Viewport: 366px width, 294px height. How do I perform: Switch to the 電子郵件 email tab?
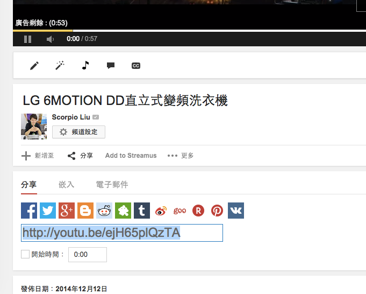(x=112, y=185)
